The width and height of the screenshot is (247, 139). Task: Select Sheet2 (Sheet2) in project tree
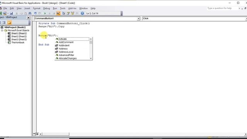tap(19, 36)
